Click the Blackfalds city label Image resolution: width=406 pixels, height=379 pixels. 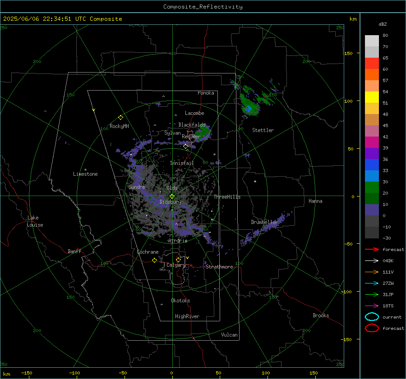pyautogui.click(x=192, y=125)
